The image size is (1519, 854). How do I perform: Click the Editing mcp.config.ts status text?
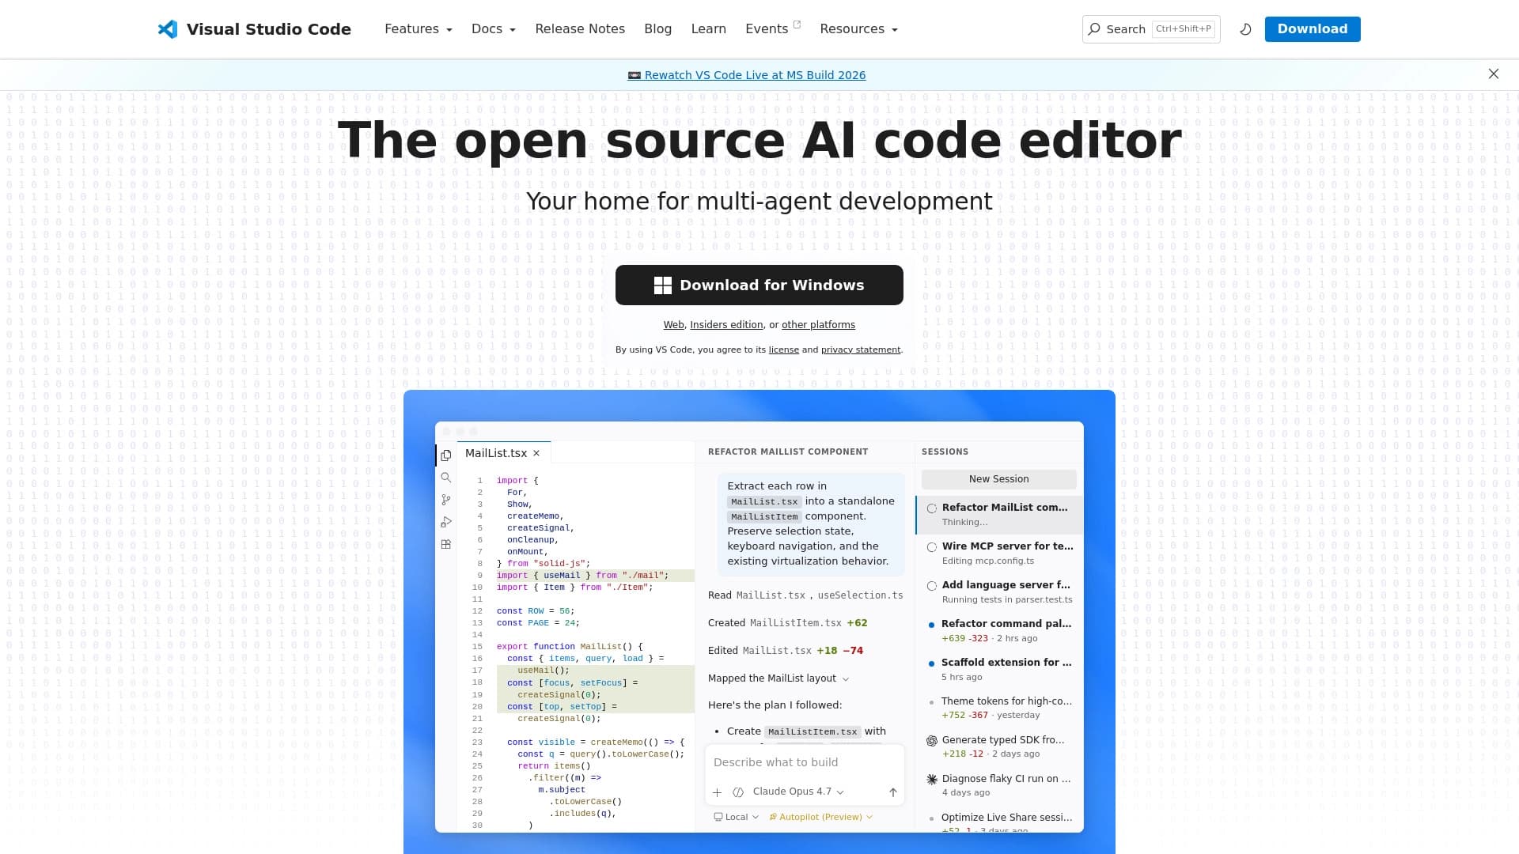988,561
